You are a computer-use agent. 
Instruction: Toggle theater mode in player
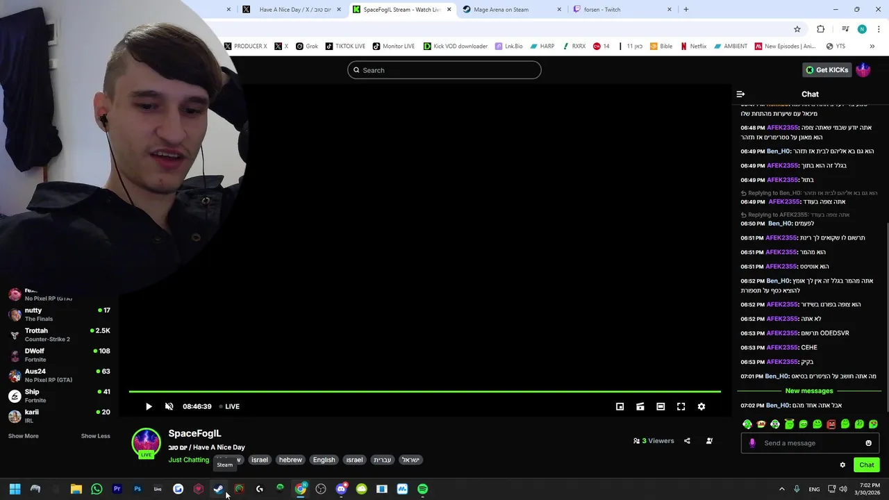tap(660, 407)
